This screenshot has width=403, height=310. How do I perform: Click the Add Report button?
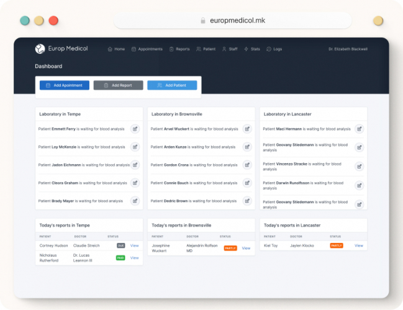point(118,85)
